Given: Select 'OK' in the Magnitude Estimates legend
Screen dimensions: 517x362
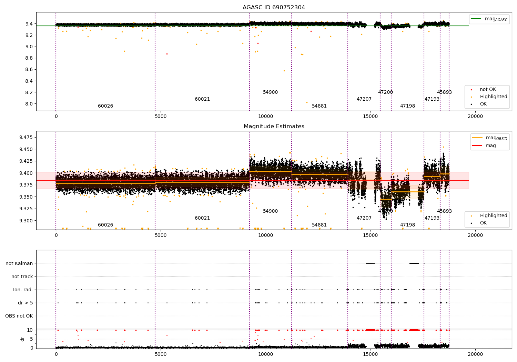Looking at the screenshot, I should [483, 223].
